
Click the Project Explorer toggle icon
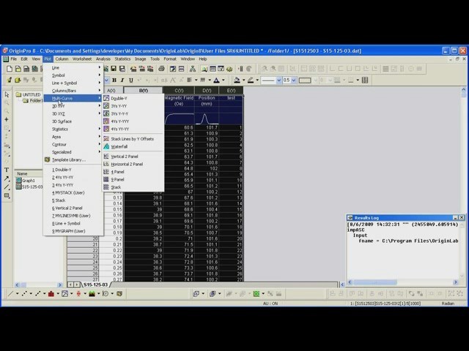tap(204, 69)
